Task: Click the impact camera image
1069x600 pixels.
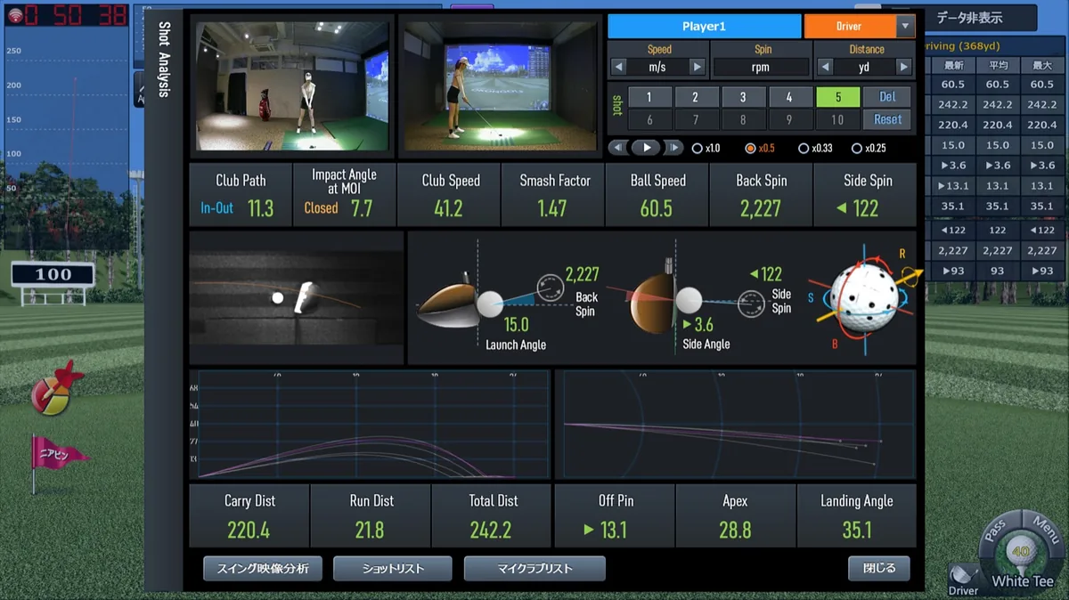Action: tap(296, 297)
